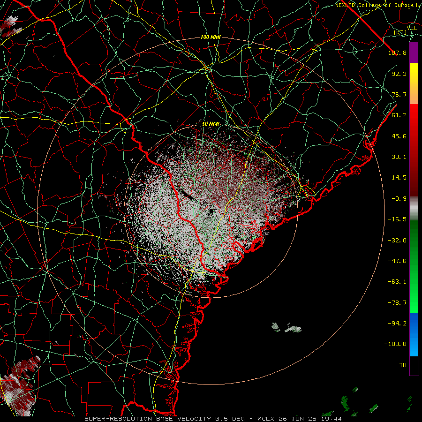Click the 45.6 value on velocity scale

pos(399,136)
